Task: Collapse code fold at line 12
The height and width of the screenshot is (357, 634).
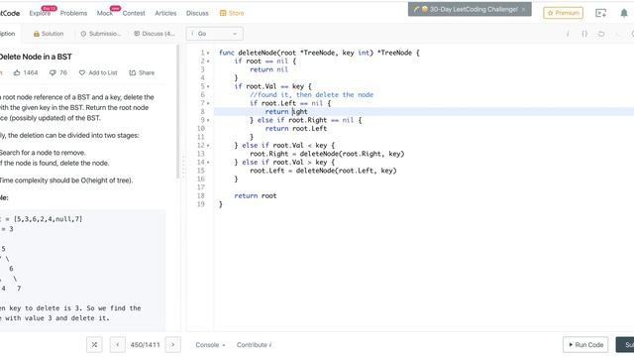Action: (x=208, y=146)
